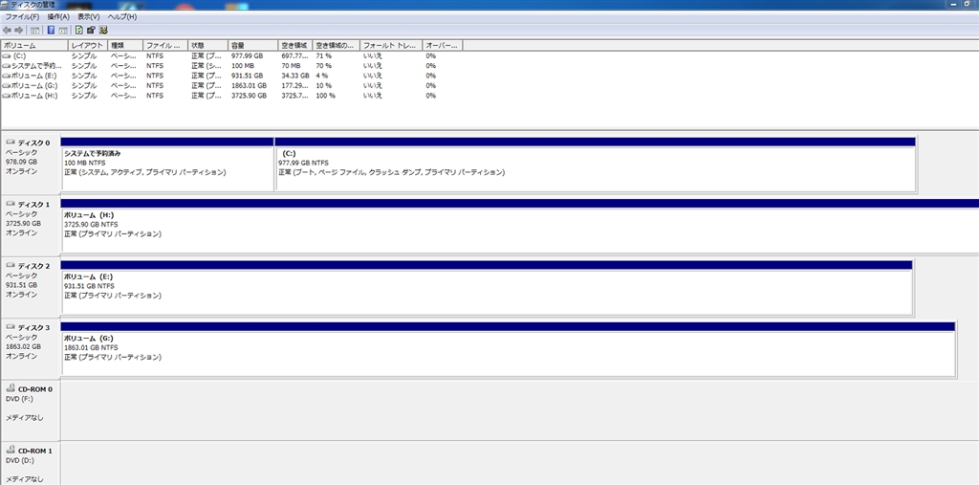
Task: Click the Refresh toolbar icon
Action: [79, 30]
